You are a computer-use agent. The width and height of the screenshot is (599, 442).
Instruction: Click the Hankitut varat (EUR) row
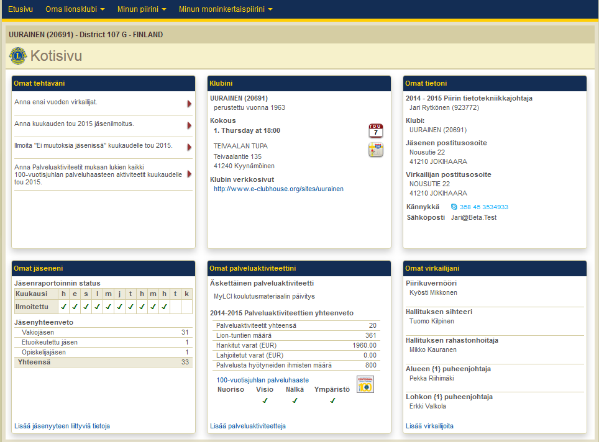pos(296,345)
